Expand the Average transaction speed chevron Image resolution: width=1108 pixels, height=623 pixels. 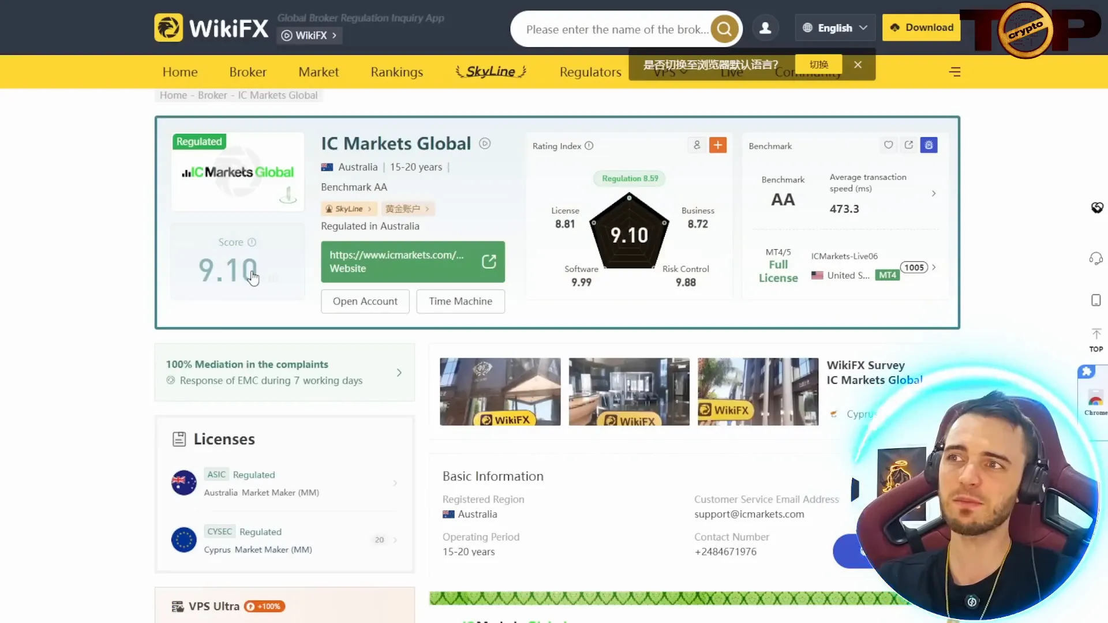click(934, 193)
